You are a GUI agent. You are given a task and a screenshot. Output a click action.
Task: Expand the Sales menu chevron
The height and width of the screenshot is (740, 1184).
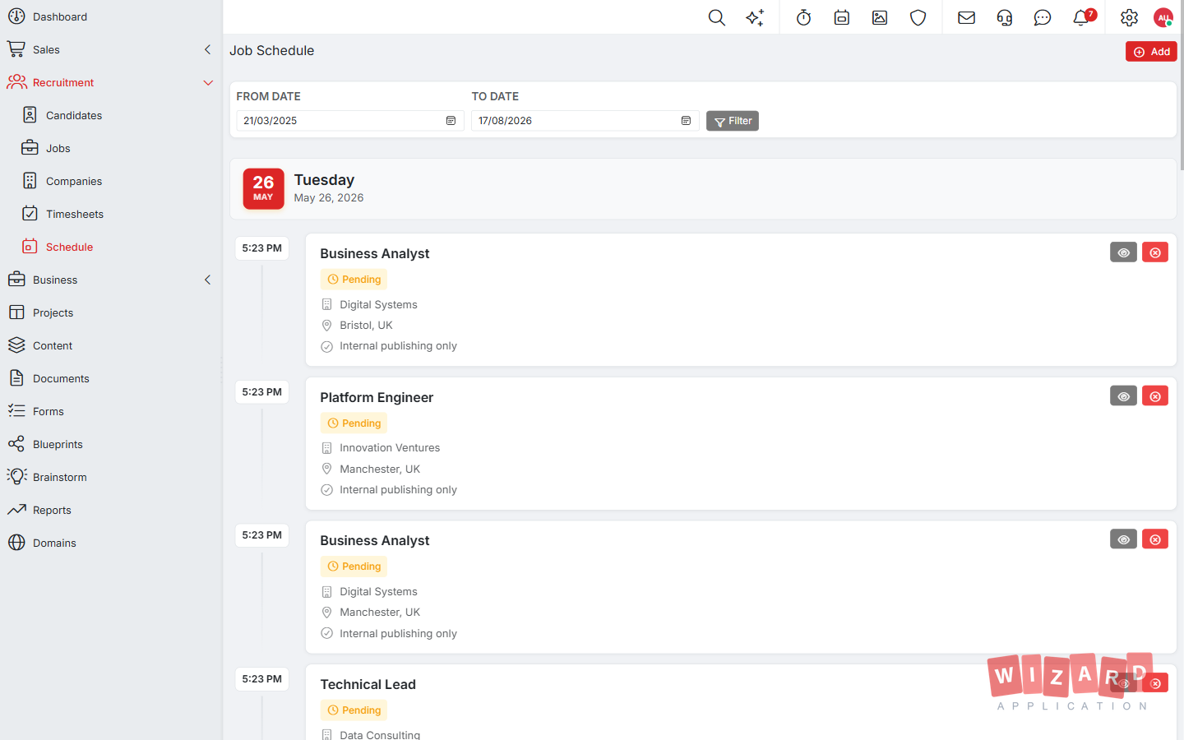tap(207, 49)
